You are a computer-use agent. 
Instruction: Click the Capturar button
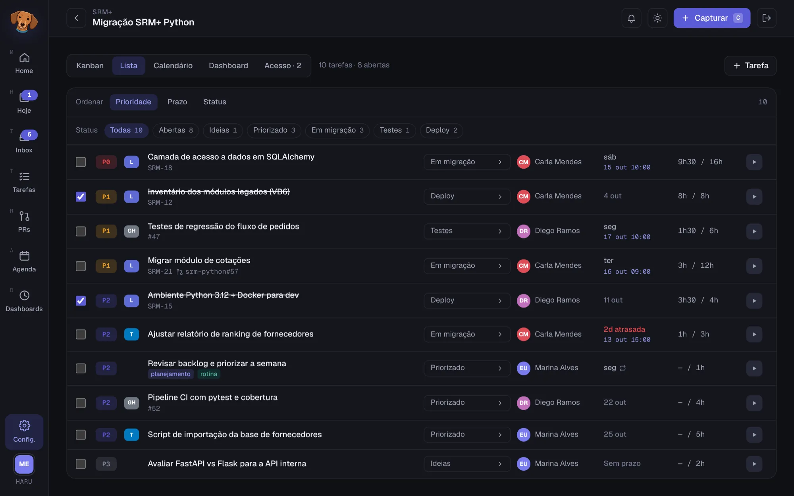point(712,18)
